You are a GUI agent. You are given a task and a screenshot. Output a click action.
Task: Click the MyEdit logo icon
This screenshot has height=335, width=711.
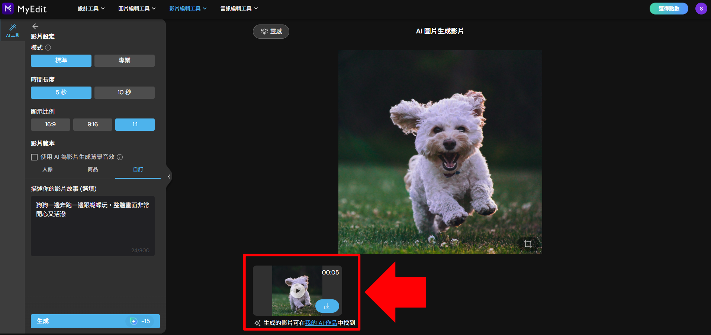click(8, 9)
